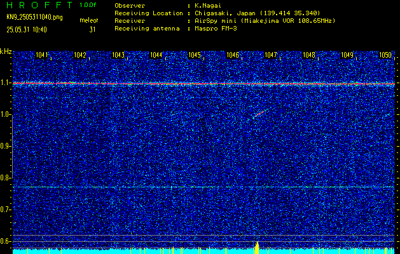Select the AirSpy mini receiver value
400x254 pixels.
click(265, 21)
